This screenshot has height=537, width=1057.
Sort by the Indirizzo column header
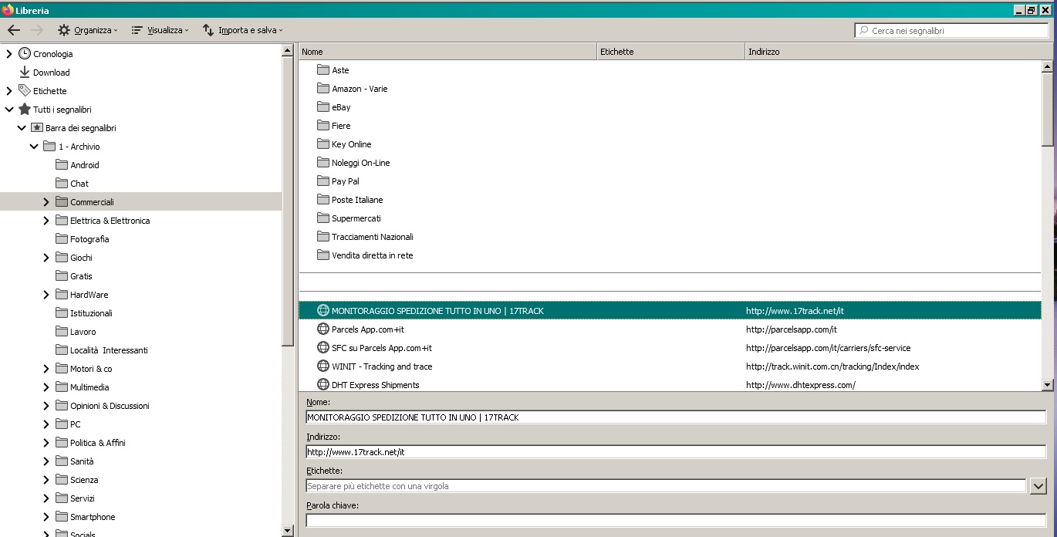[x=893, y=52]
